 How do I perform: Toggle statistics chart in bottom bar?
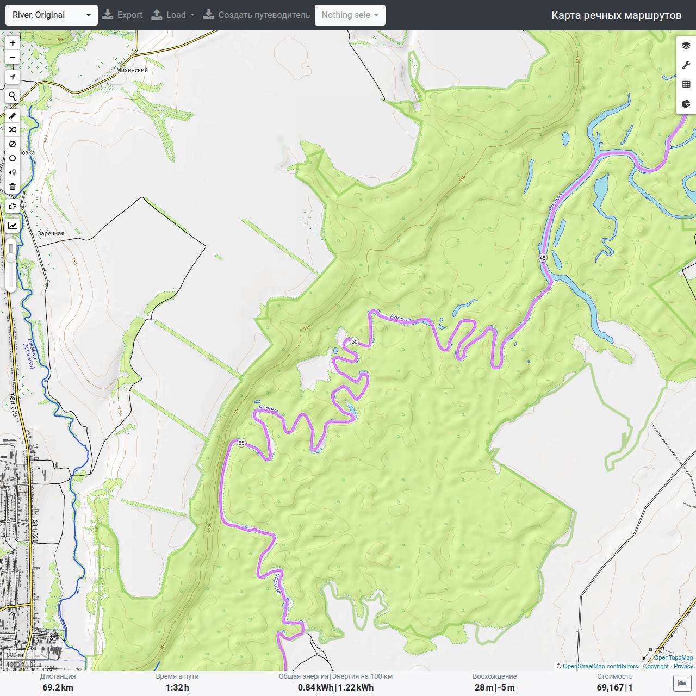pos(682,683)
